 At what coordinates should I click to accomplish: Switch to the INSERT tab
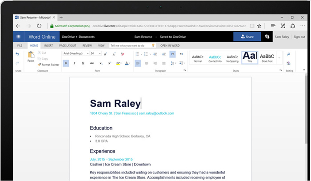[x=48, y=45]
